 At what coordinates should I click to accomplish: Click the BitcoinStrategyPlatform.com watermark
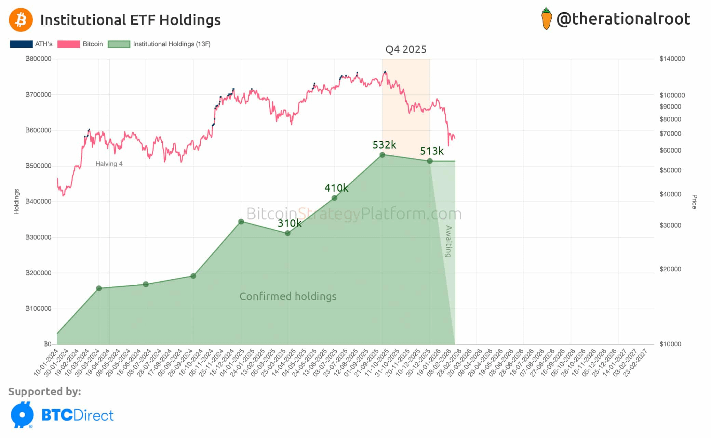[354, 214]
